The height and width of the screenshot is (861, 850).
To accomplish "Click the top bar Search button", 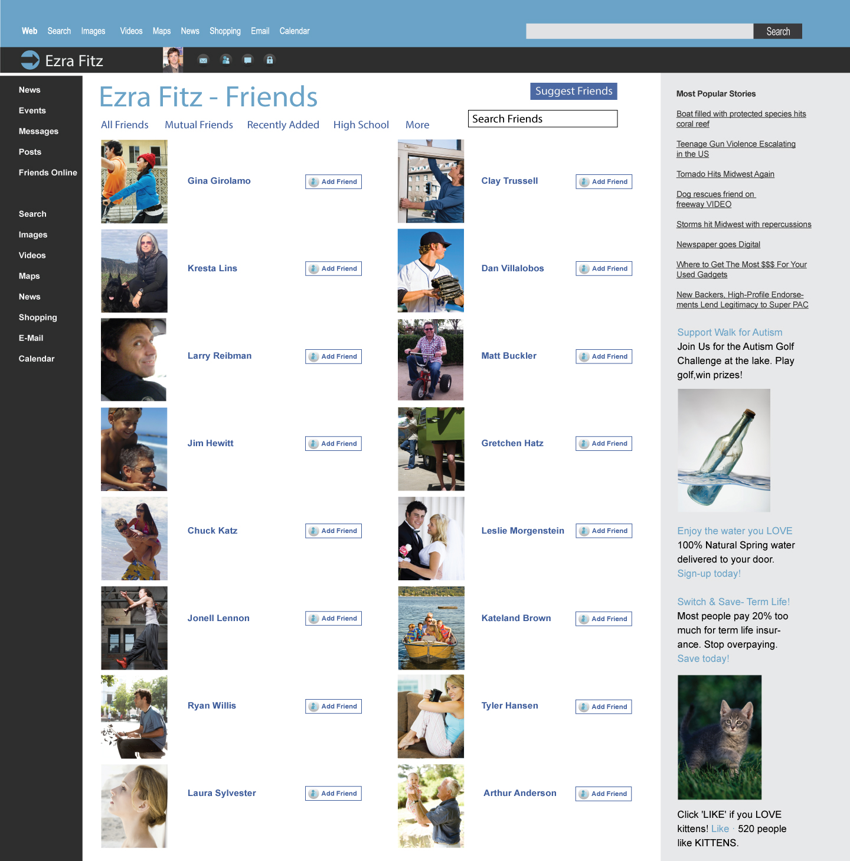I will 778,31.
